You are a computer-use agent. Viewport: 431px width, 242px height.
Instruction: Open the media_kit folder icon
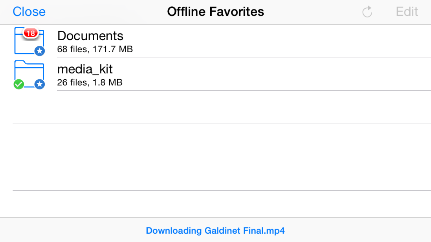click(x=29, y=74)
